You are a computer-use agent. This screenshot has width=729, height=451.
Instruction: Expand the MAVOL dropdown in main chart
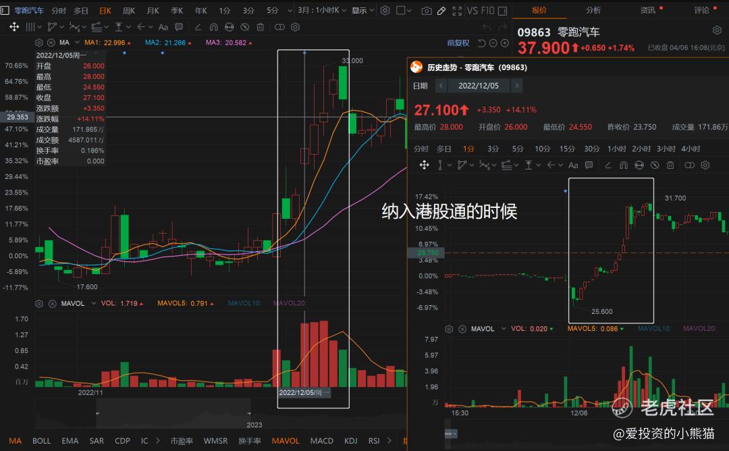point(93,304)
